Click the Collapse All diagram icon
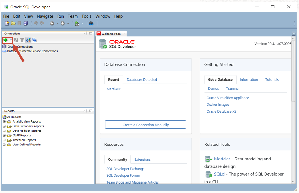 (34, 40)
